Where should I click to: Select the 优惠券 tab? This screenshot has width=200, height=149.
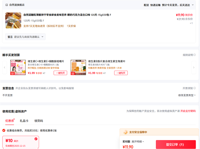9,121
